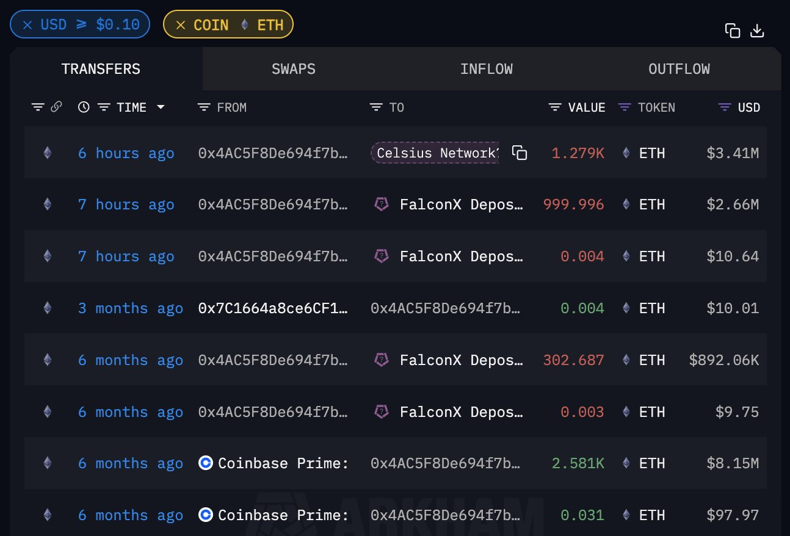Open the USD column filter
This screenshot has height=536, width=790.
[725, 107]
